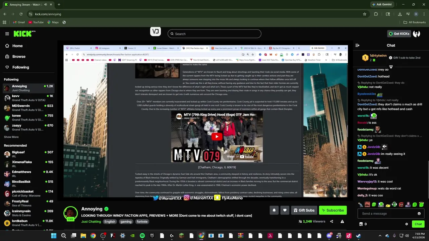Click the angry red face quick emote
The image size is (429, 241).
point(401,205)
